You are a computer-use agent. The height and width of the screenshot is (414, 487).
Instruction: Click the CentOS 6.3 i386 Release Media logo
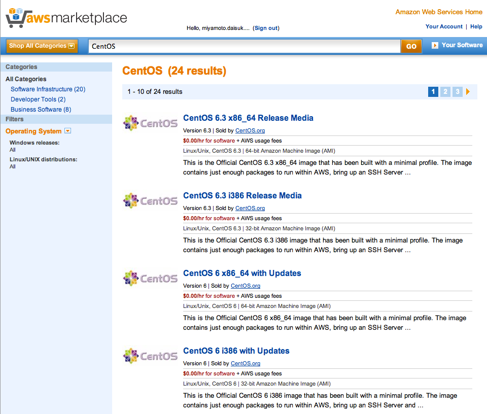click(150, 200)
